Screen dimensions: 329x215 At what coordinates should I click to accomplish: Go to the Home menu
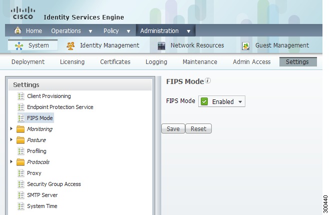34,31
